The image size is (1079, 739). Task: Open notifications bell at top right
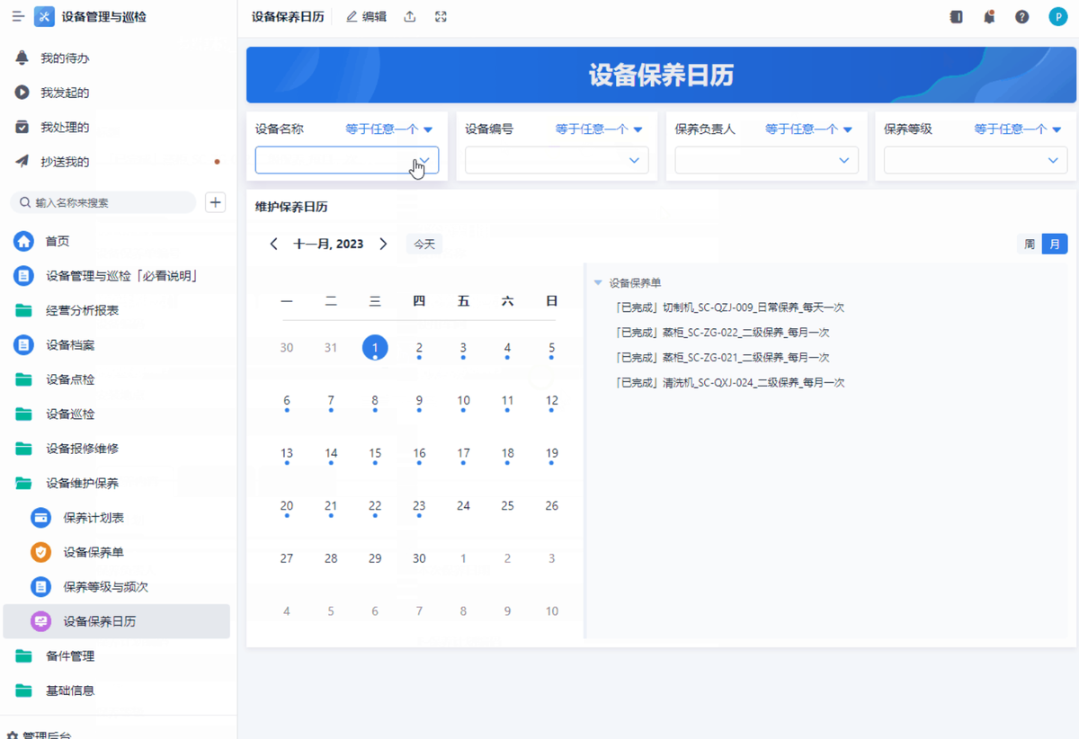click(x=989, y=17)
